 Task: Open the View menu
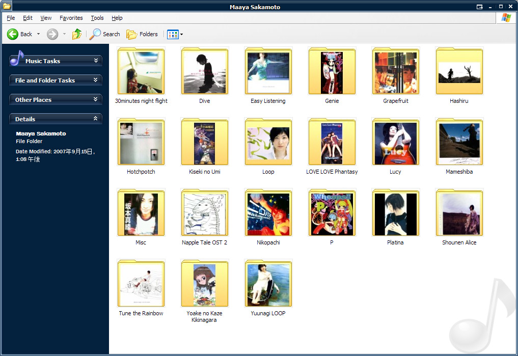[x=46, y=18]
